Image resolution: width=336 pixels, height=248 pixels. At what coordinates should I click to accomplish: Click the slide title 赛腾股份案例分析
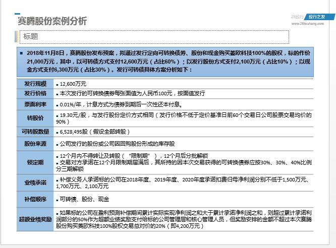(x=52, y=21)
